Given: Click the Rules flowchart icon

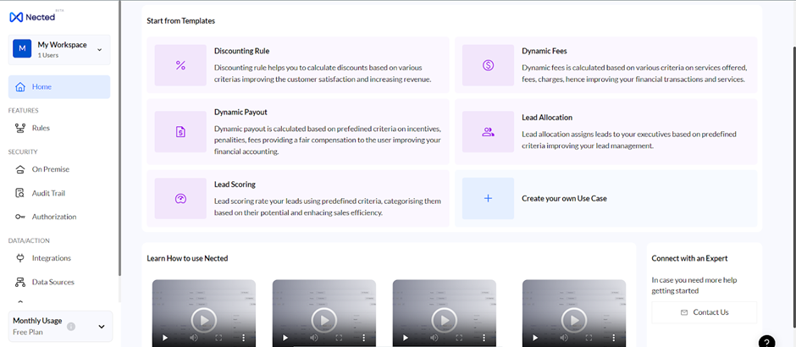Looking at the screenshot, I should 20,128.
